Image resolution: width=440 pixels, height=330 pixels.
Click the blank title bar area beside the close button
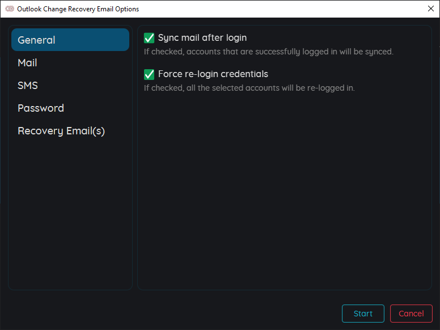(281, 9)
